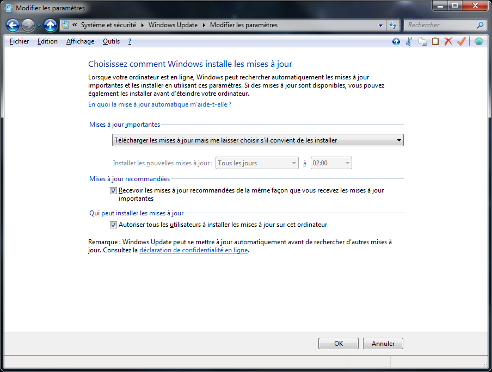Open the recent pages history arrow
This screenshot has width=492, height=372.
pyautogui.click(x=39, y=26)
